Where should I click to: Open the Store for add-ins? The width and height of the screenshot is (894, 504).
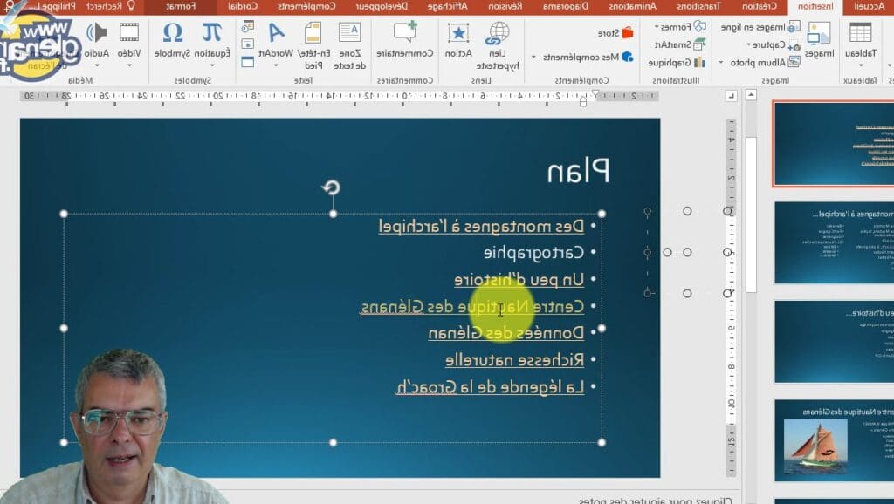[615, 33]
